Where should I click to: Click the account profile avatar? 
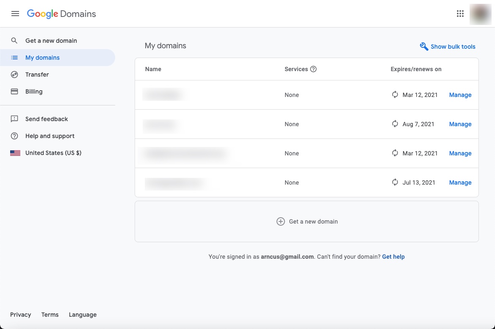pos(480,14)
